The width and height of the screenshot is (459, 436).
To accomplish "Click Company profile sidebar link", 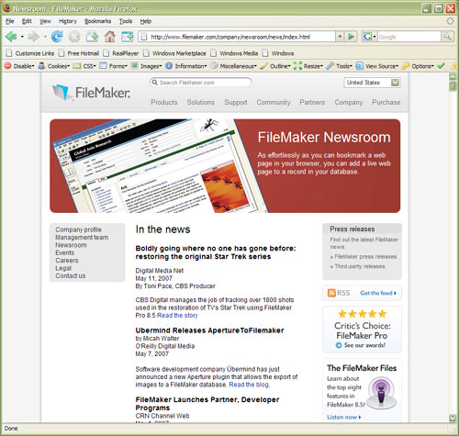I will pyautogui.click(x=78, y=229).
